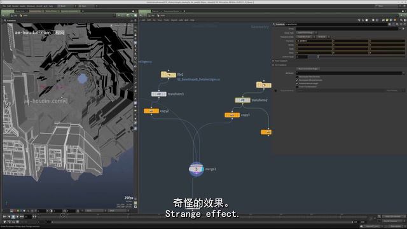Click the Scale X value field
The height and width of the screenshot is (229, 407).
[x=314, y=49]
